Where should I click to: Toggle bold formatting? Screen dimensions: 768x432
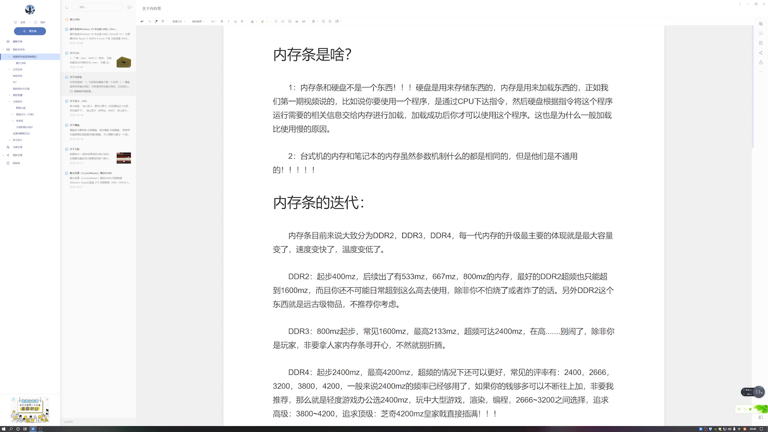pos(222,21)
